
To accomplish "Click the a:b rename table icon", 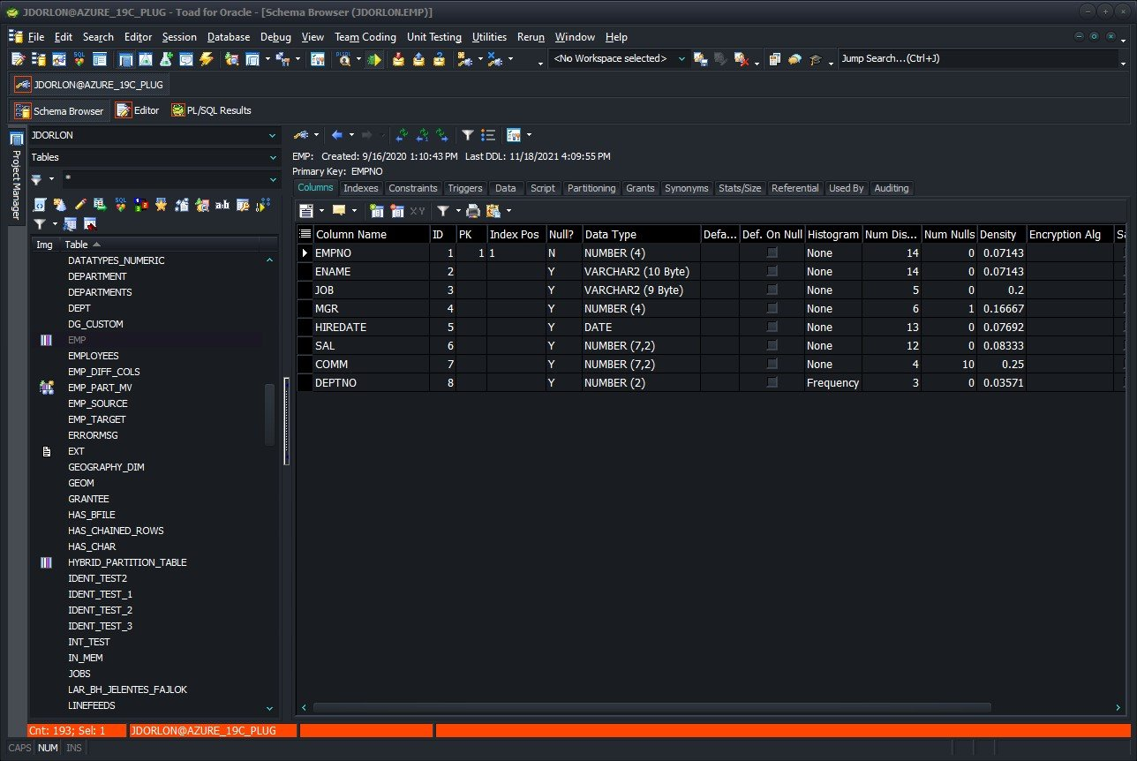I will pos(222,204).
